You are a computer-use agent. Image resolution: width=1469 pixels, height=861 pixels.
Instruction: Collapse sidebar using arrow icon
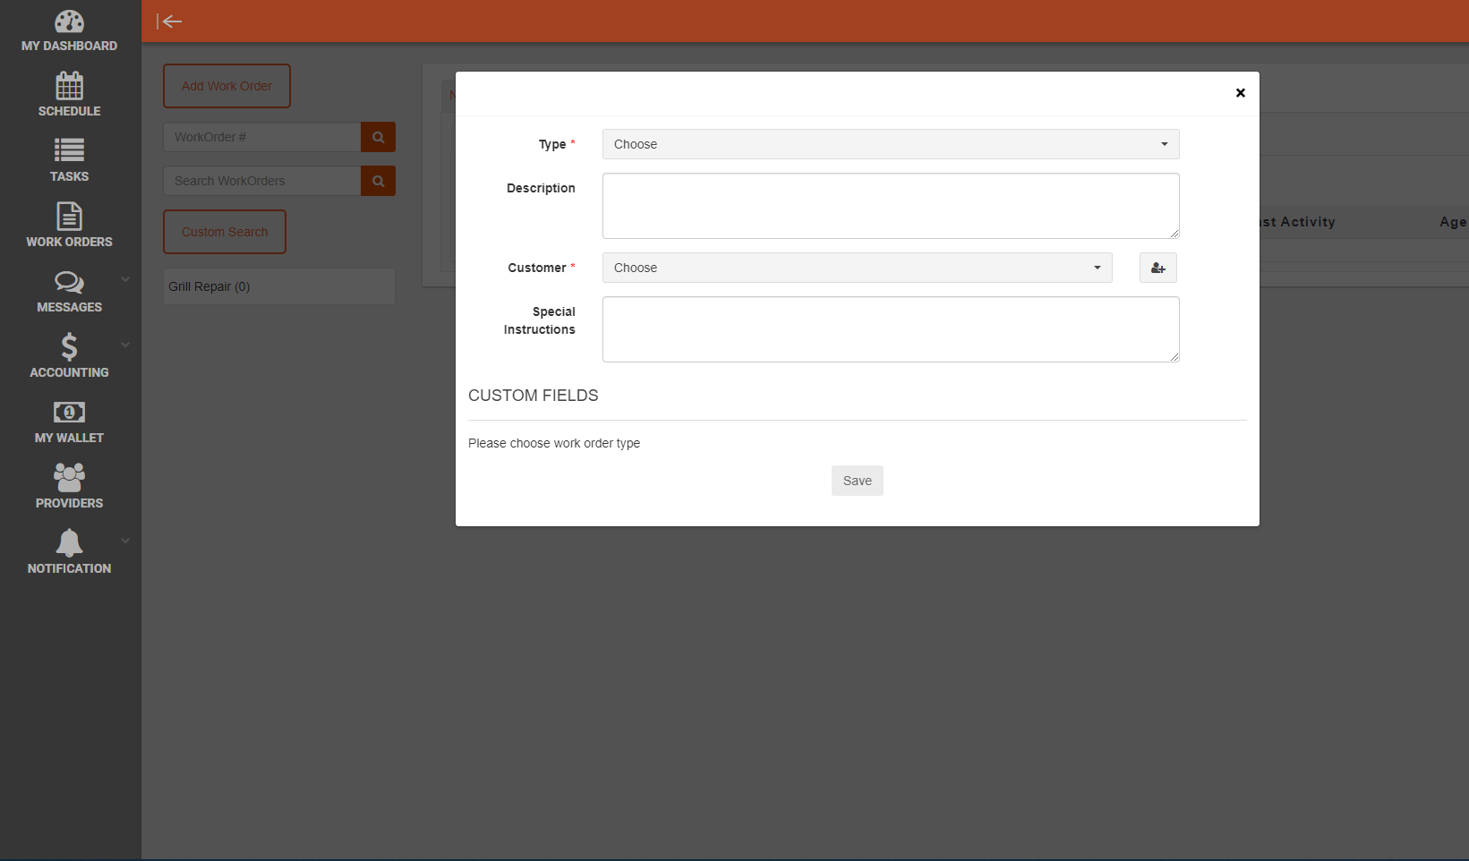[x=169, y=21]
